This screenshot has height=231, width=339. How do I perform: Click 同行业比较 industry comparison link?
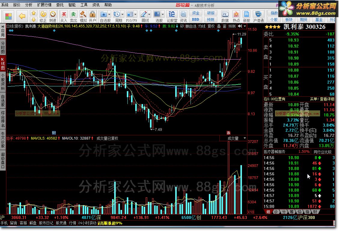click(322, 152)
